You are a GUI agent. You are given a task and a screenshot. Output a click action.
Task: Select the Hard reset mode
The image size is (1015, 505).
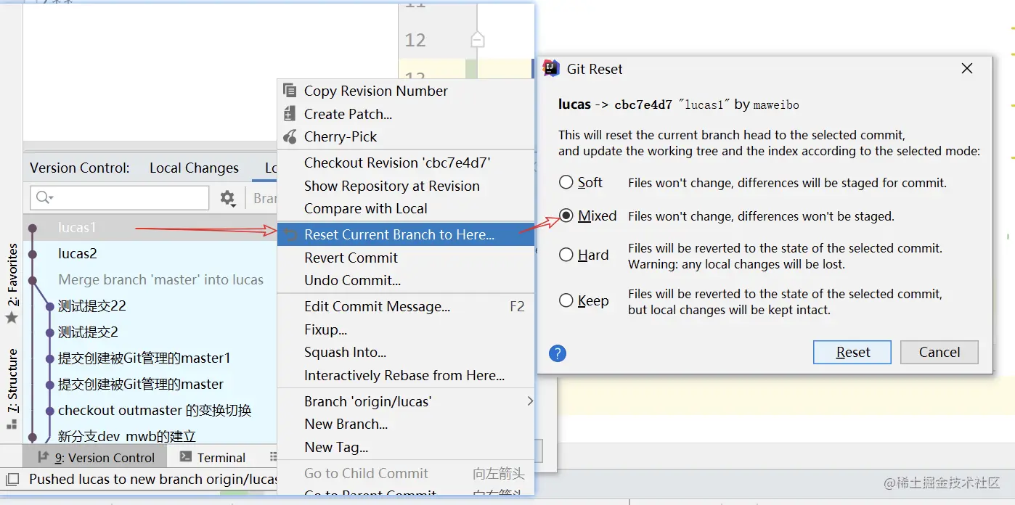(566, 255)
